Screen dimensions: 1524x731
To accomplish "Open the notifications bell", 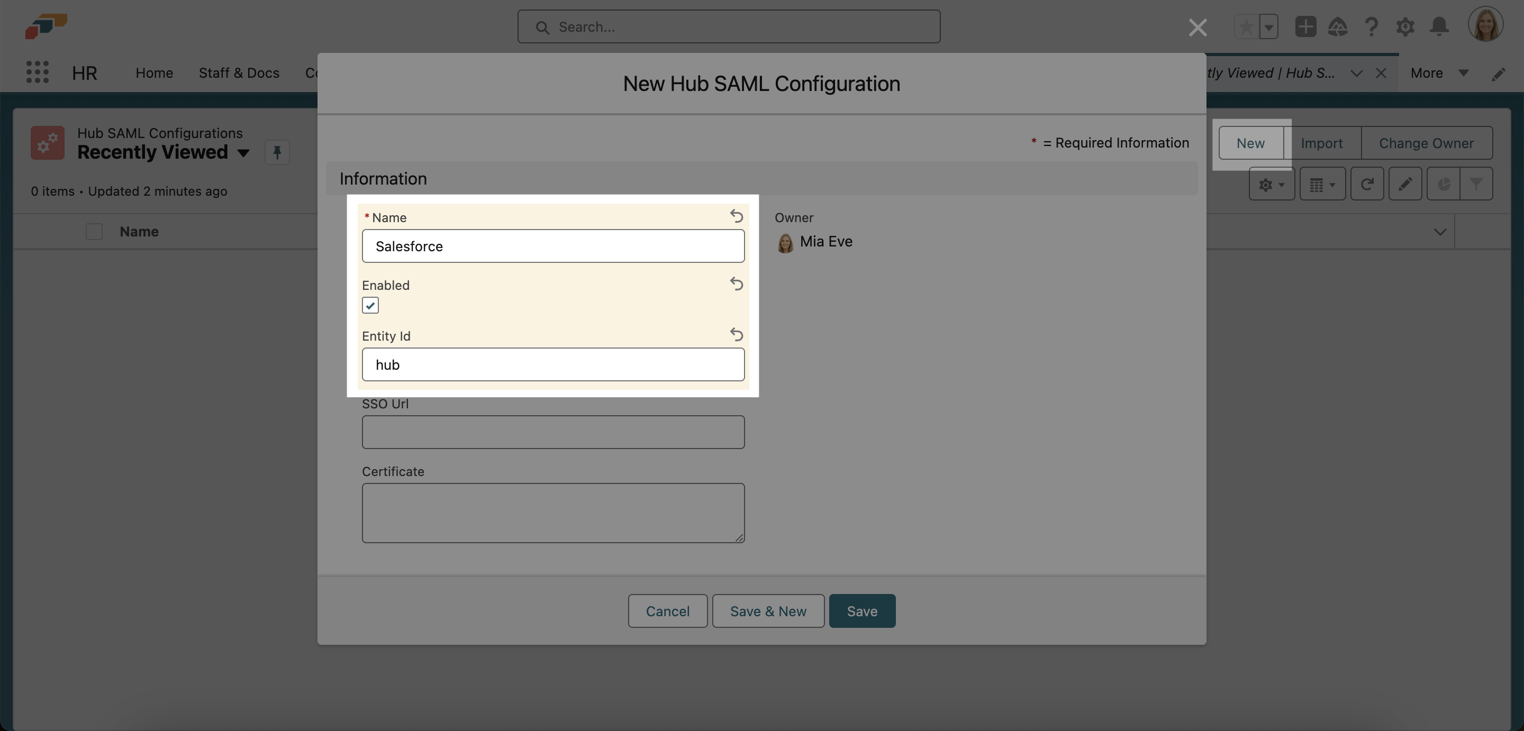I will point(1439,26).
